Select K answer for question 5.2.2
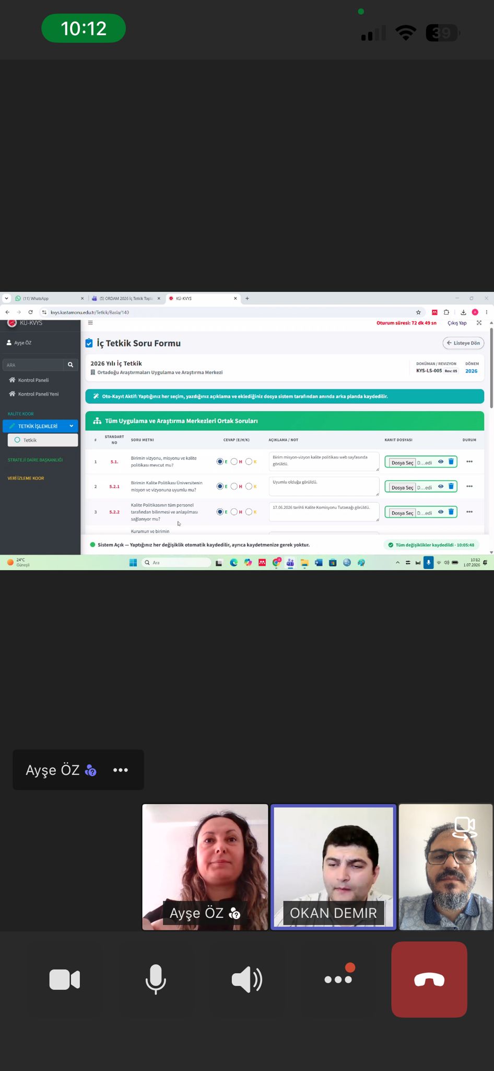This screenshot has height=1071, width=494. [x=249, y=512]
